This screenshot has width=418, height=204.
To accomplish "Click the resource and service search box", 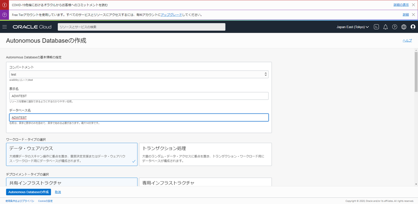I will point(141,27).
